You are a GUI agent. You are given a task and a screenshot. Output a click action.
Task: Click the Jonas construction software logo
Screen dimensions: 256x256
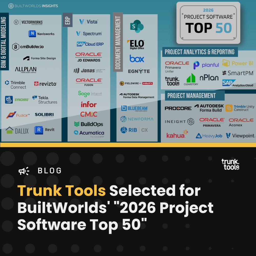[x=89, y=71]
